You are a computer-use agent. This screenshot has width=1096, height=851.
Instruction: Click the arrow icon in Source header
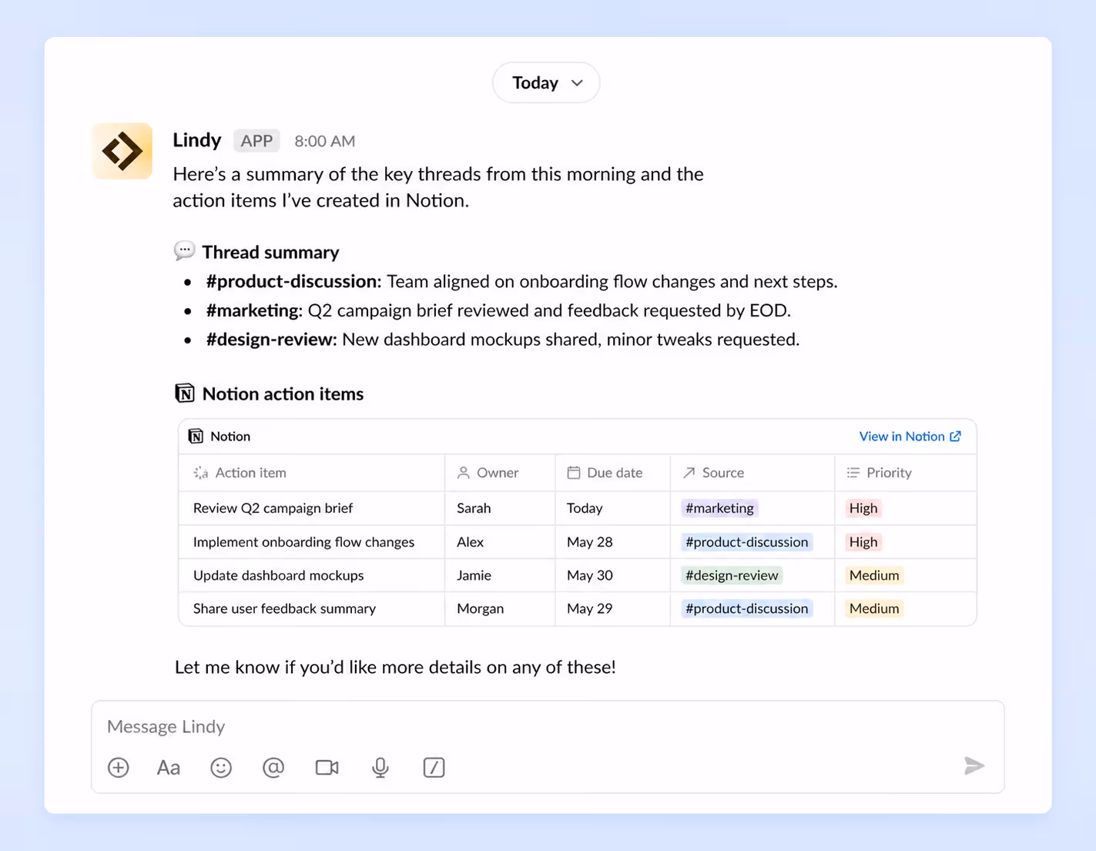pos(689,473)
